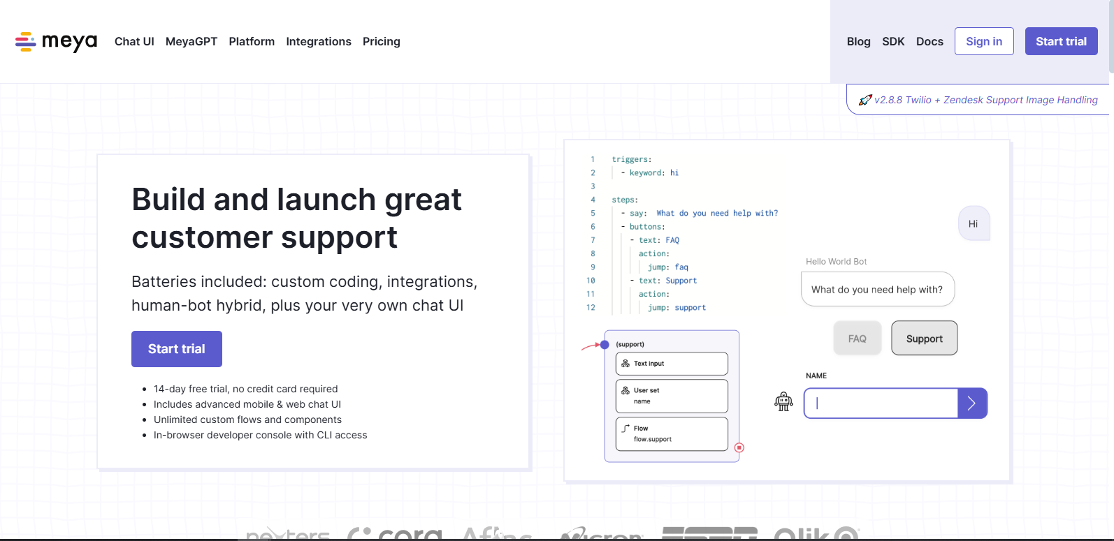Click the Text input node icon
Image resolution: width=1114 pixels, height=541 pixels.
tap(625, 364)
